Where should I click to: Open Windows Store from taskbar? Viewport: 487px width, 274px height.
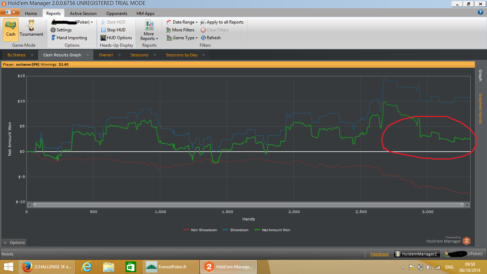click(x=130, y=267)
